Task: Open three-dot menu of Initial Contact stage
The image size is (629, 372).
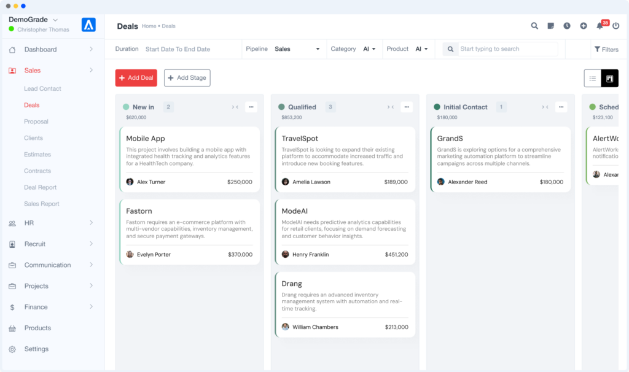Action: point(561,107)
